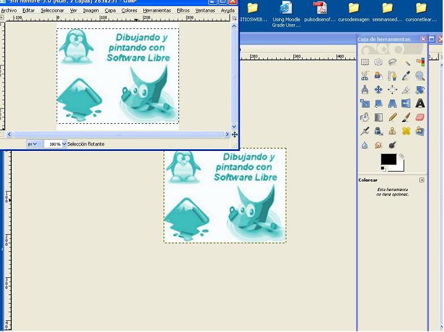
Task: Click the horizontal scrollbar left arrow
Action: point(9,134)
